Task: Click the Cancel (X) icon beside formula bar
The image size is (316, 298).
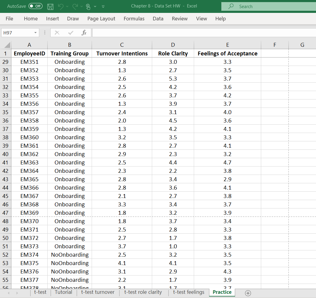Action: pos(57,32)
